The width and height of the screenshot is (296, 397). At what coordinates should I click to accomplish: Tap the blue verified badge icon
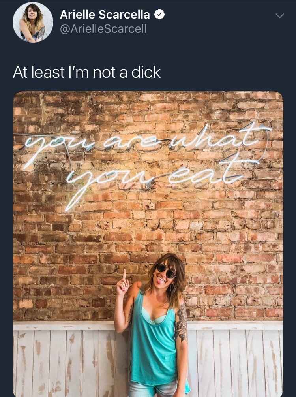click(159, 15)
